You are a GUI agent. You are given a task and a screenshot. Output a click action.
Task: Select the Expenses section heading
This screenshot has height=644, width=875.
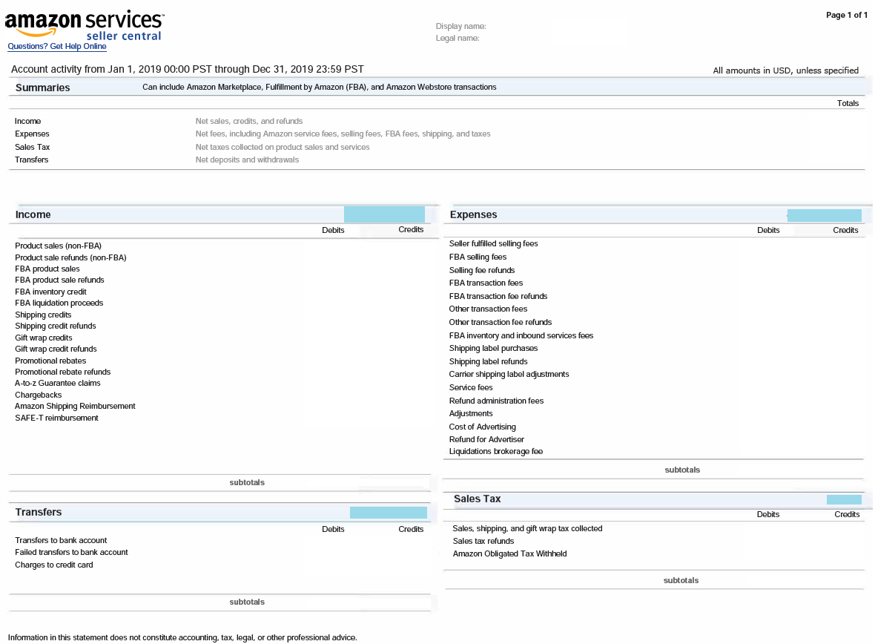click(x=473, y=214)
